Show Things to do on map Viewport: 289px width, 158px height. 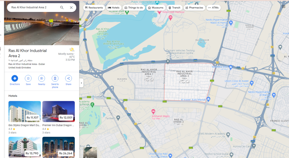[x=133, y=8]
